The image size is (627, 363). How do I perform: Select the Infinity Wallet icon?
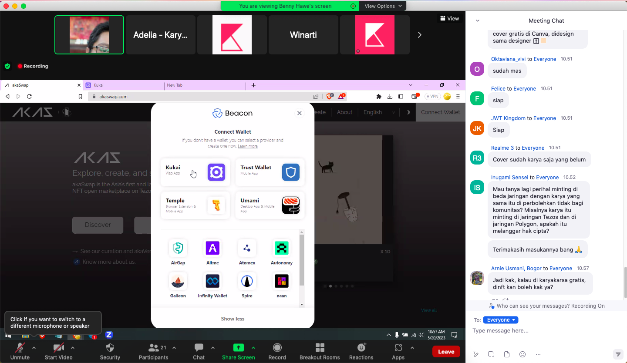tap(212, 281)
